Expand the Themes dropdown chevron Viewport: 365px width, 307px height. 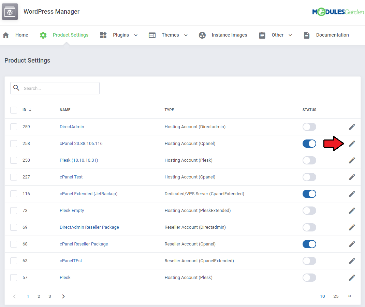tap(186, 35)
